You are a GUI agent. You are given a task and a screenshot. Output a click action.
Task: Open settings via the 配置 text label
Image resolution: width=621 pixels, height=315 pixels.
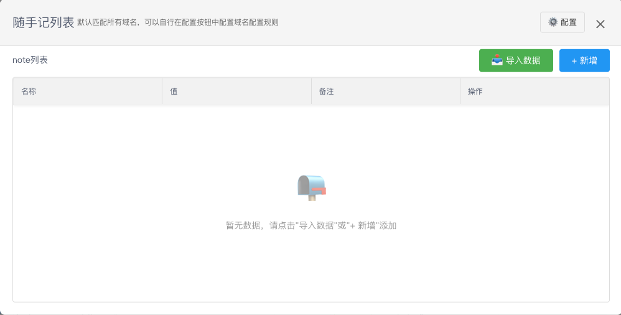569,22
